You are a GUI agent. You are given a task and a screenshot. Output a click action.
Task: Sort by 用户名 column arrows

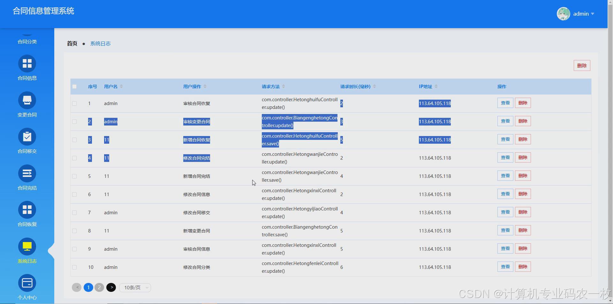click(x=121, y=87)
